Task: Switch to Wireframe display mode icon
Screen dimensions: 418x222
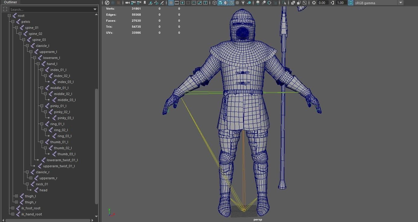Action: pos(214,3)
